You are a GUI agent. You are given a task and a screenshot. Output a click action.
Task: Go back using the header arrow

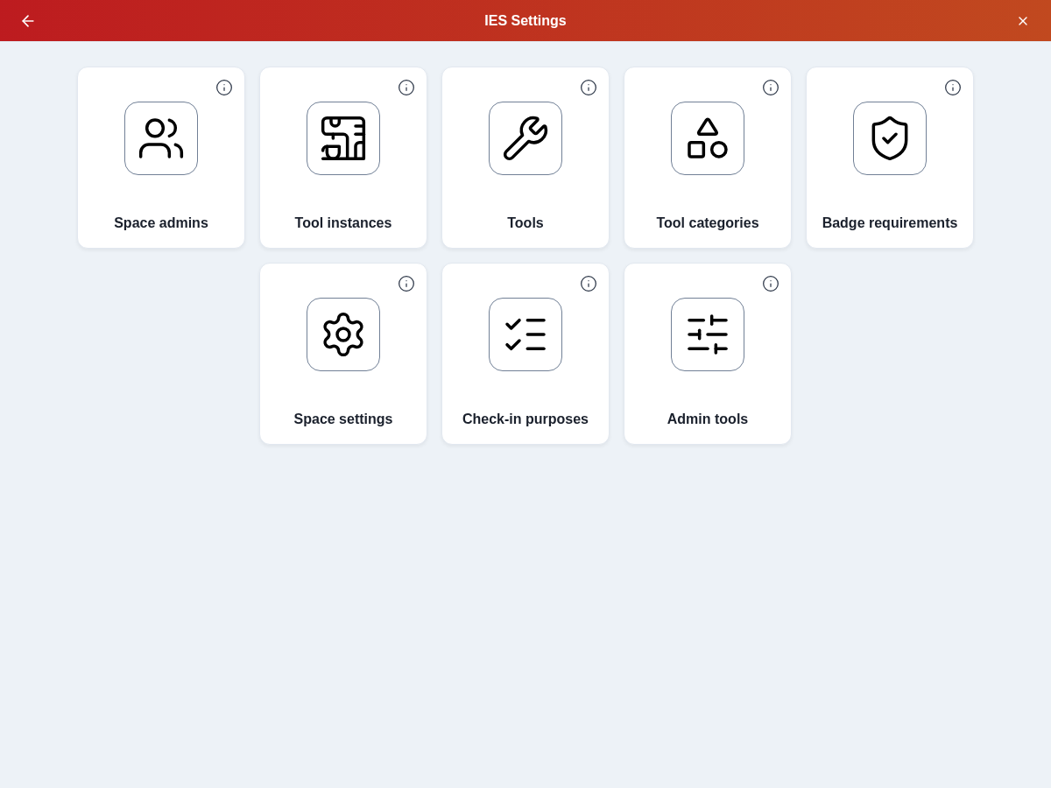tap(28, 21)
